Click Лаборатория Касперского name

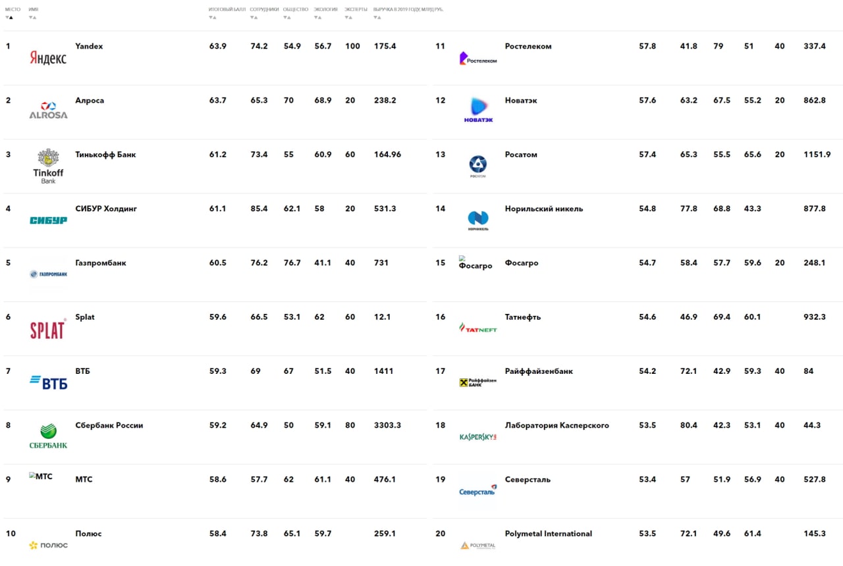pos(557,425)
